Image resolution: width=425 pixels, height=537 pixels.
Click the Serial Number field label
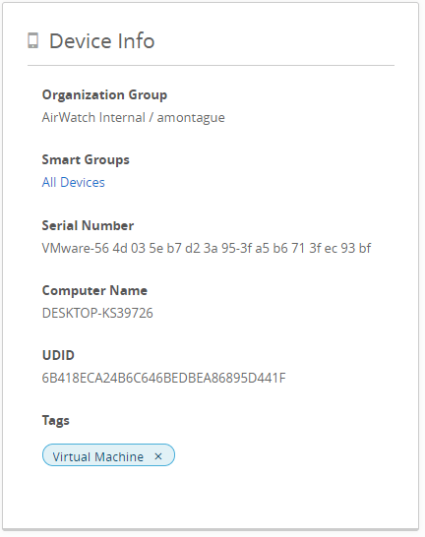[x=88, y=225]
